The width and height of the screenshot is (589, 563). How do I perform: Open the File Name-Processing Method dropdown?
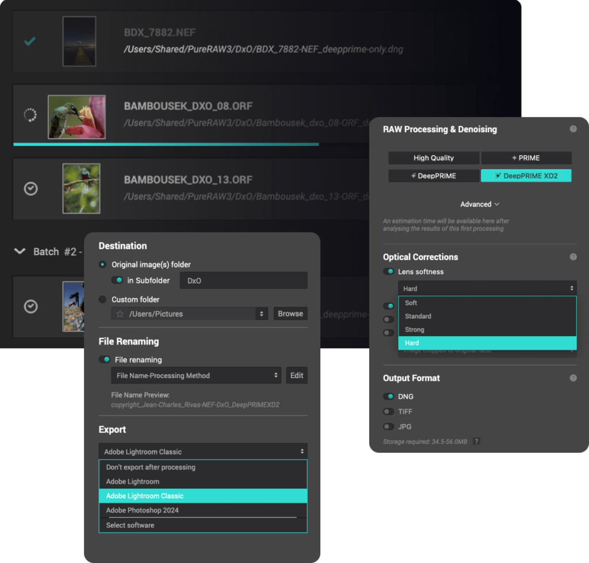tap(196, 376)
